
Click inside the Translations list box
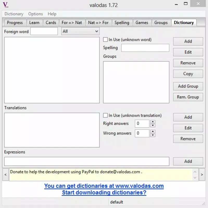[52, 130]
